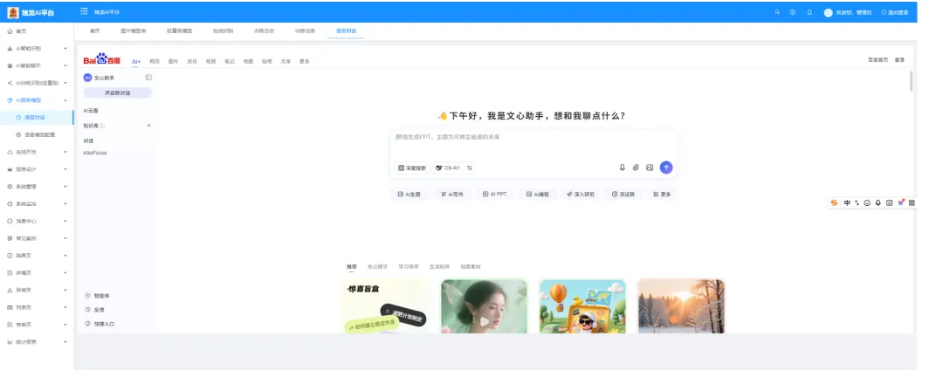Expand 消息中心 sidebar menu
This screenshot has height=370, width=943.
click(37, 221)
